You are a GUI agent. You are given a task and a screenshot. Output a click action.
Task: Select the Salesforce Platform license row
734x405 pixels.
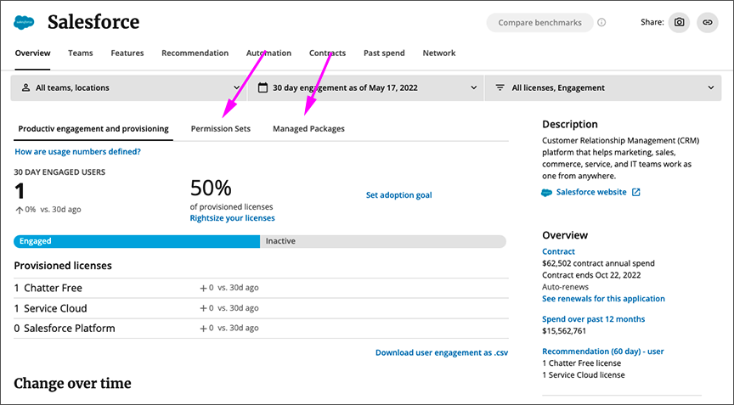click(x=261, y=329)
